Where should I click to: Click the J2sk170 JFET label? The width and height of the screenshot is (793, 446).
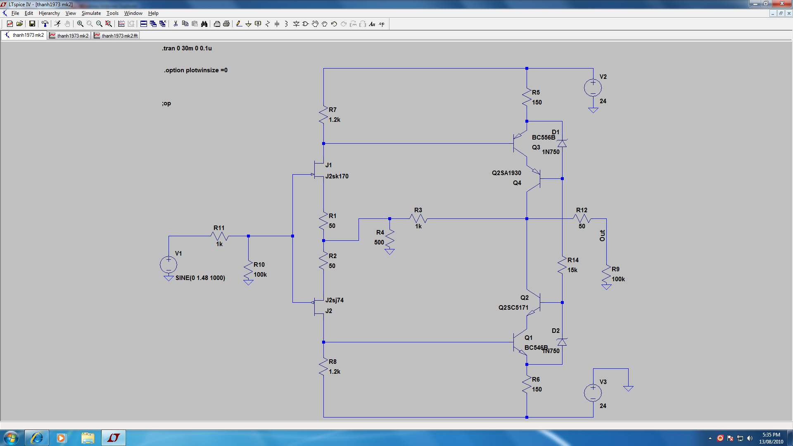[x=337, y=176]
